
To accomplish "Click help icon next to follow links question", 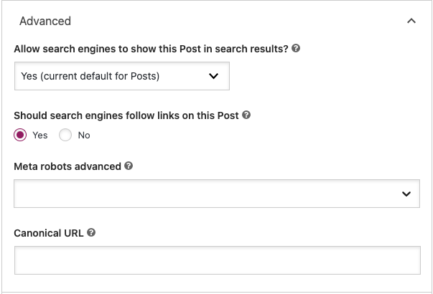I will point(246,115).
